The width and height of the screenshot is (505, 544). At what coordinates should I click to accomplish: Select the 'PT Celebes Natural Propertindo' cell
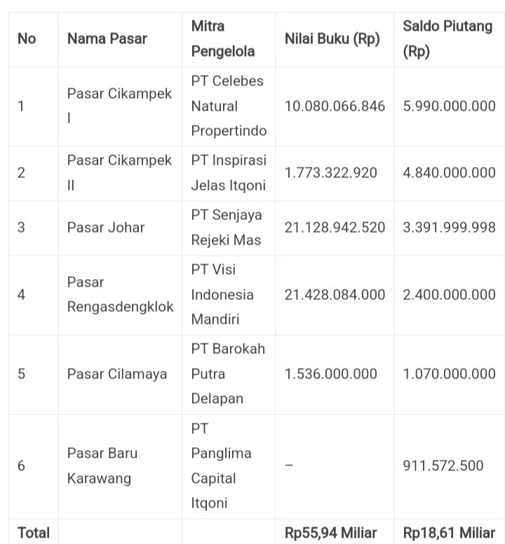(x=229, y=107)
